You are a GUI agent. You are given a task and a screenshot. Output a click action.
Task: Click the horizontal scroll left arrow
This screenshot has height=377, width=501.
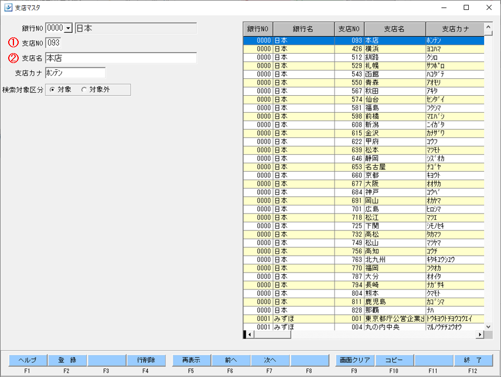(x=250, y=334)
